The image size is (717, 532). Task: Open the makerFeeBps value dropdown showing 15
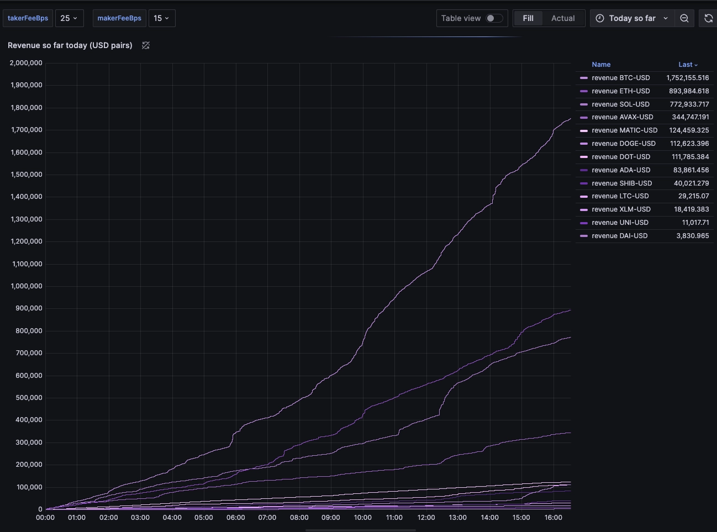click(162, 18)
